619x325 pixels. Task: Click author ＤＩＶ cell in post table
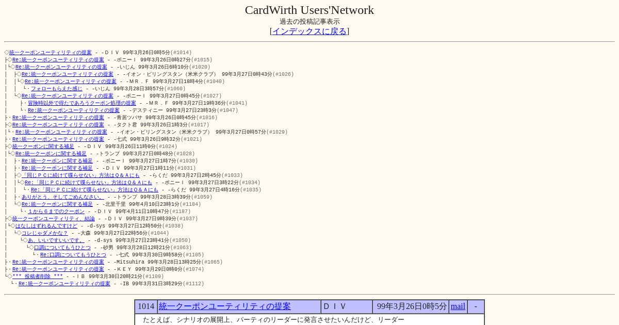347,306
